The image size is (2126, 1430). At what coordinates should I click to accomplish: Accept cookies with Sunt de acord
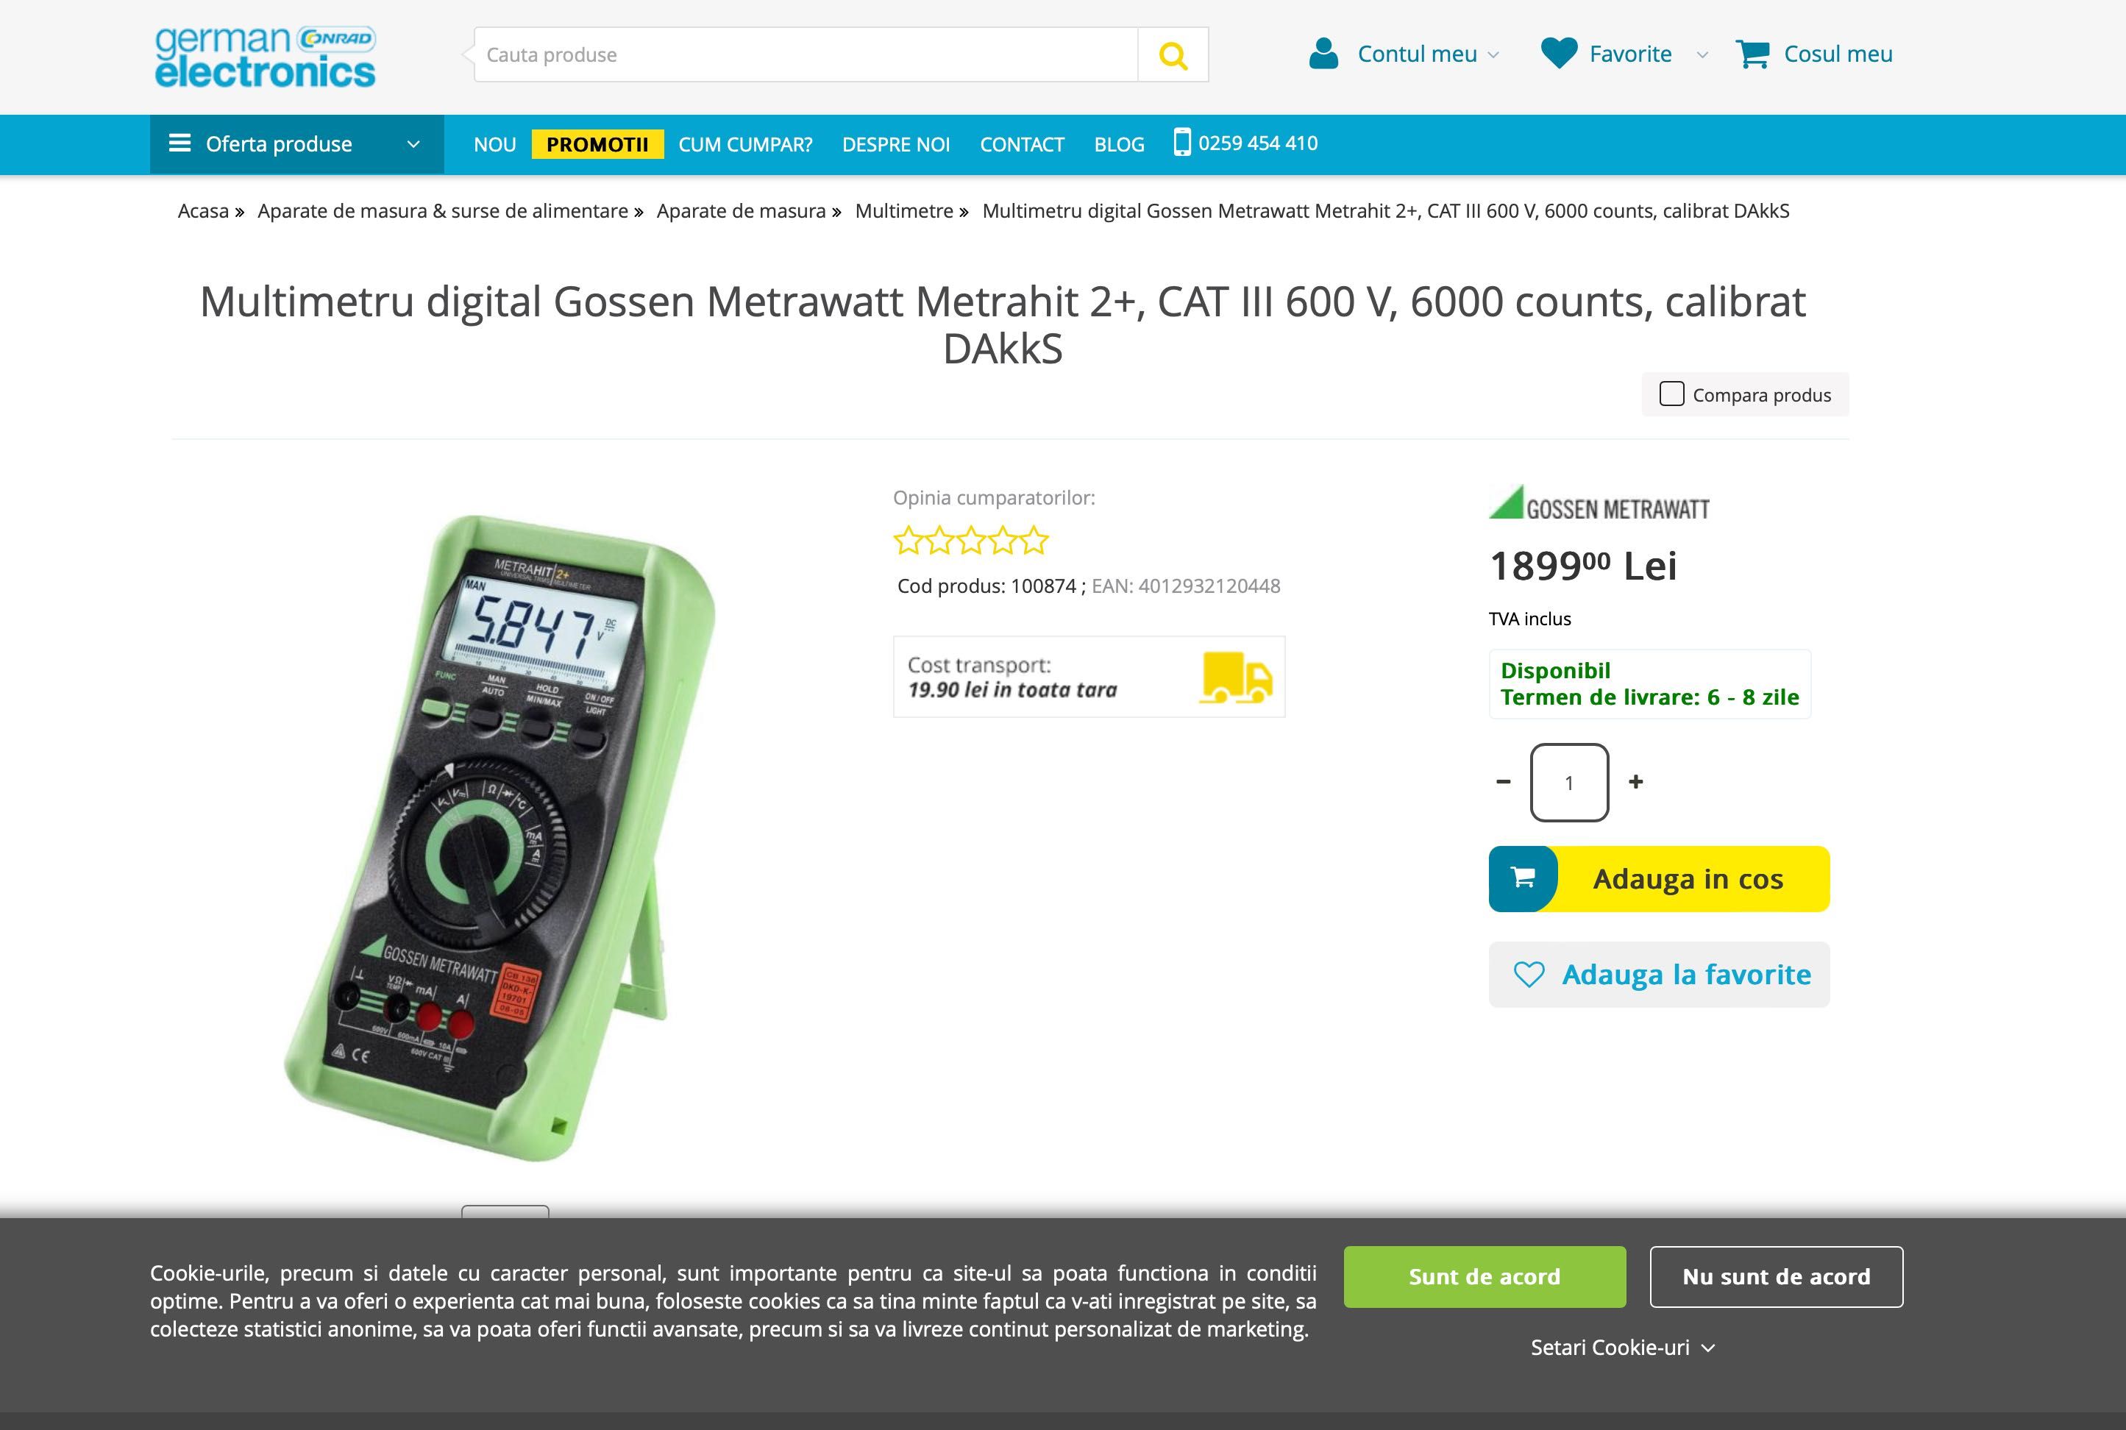pyautogui.click(x=1484, y=1276)
